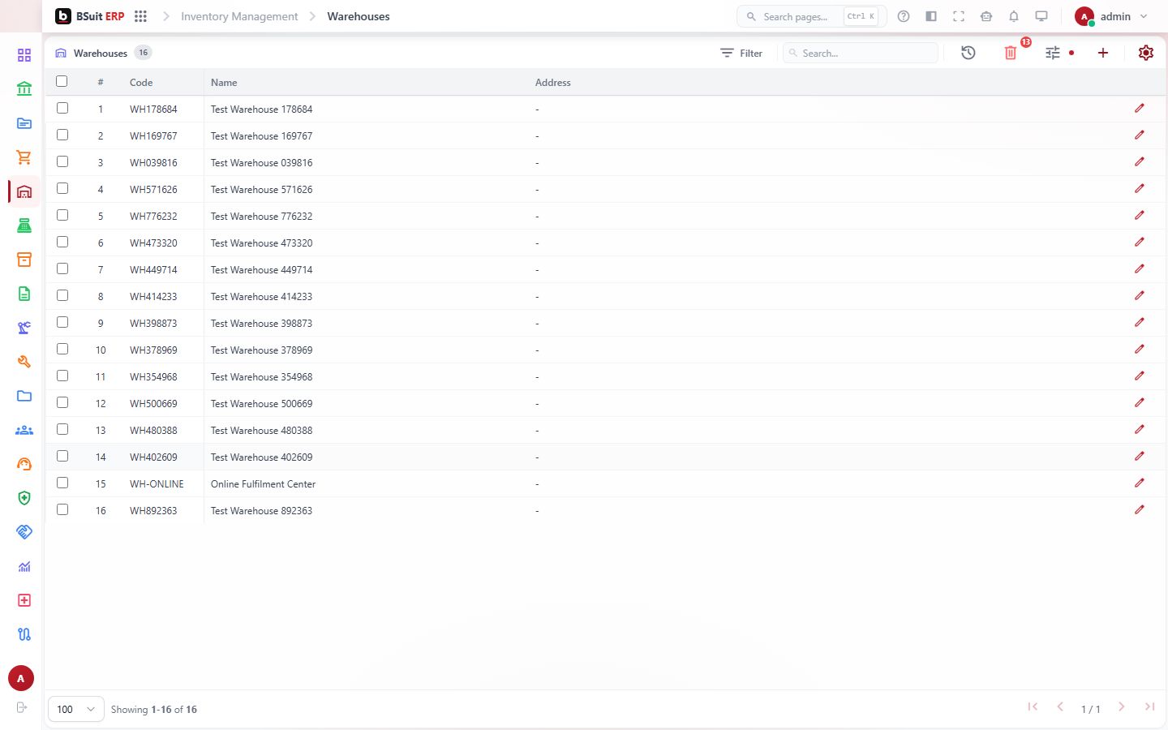Viewport: 1168px width, 730px height.
Task: Focus the table Search field
Action: coord(861,53)
